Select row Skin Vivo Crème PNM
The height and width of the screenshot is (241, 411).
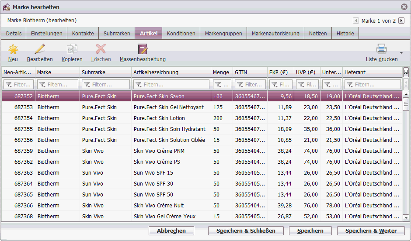coord(202,151)
